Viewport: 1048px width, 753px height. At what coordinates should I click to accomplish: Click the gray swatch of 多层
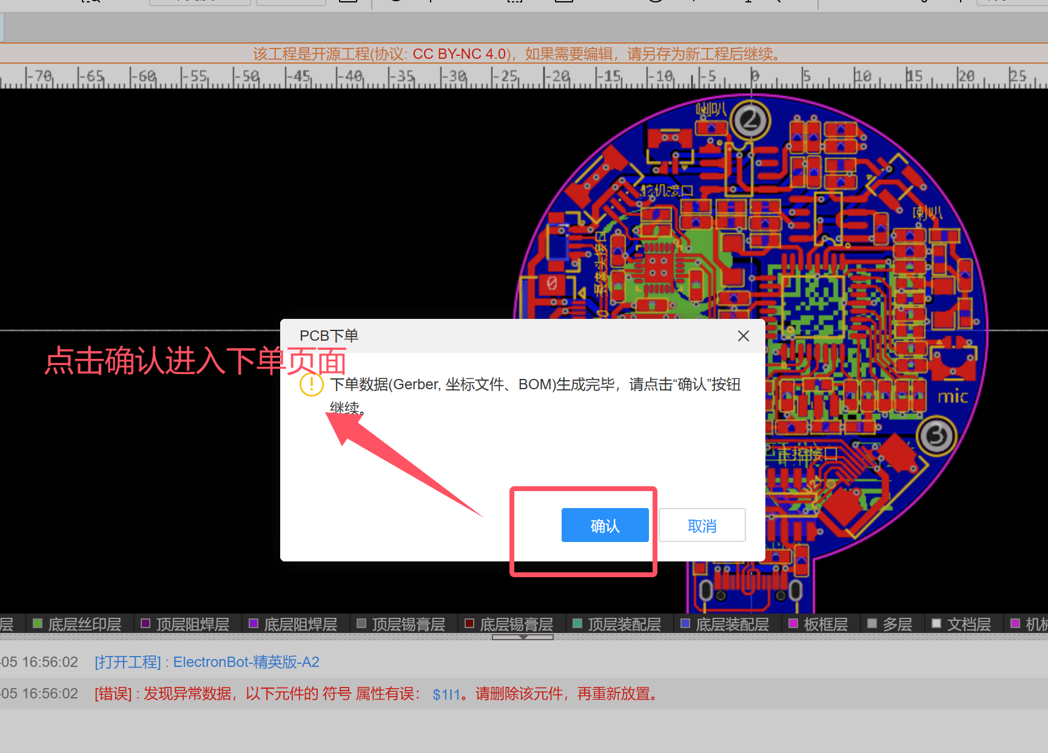click(872, 623)
